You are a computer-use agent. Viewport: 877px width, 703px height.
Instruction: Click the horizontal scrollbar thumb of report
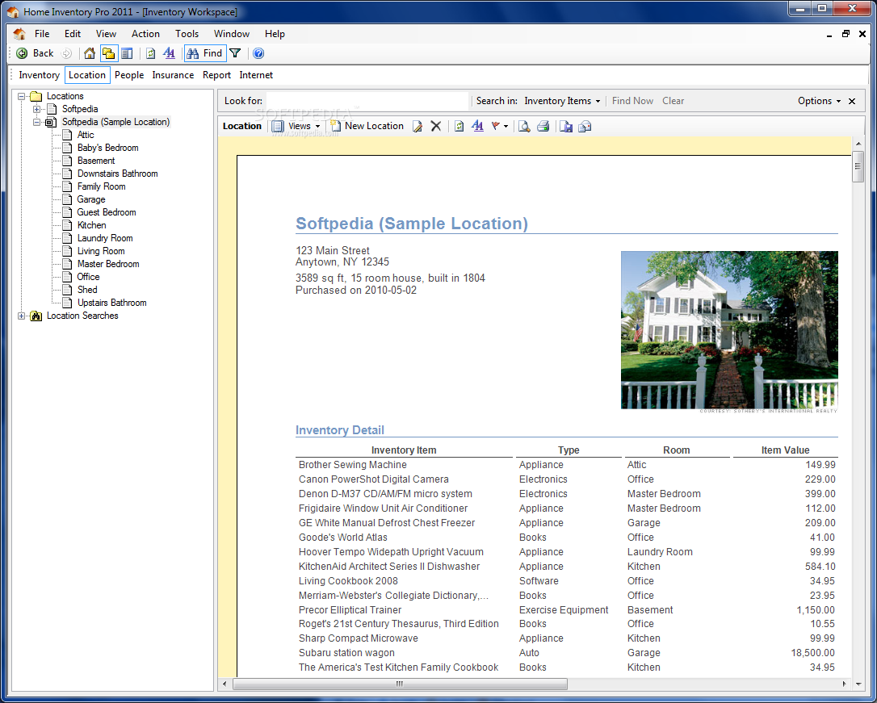pyautogui.click(x=400, y=684)
